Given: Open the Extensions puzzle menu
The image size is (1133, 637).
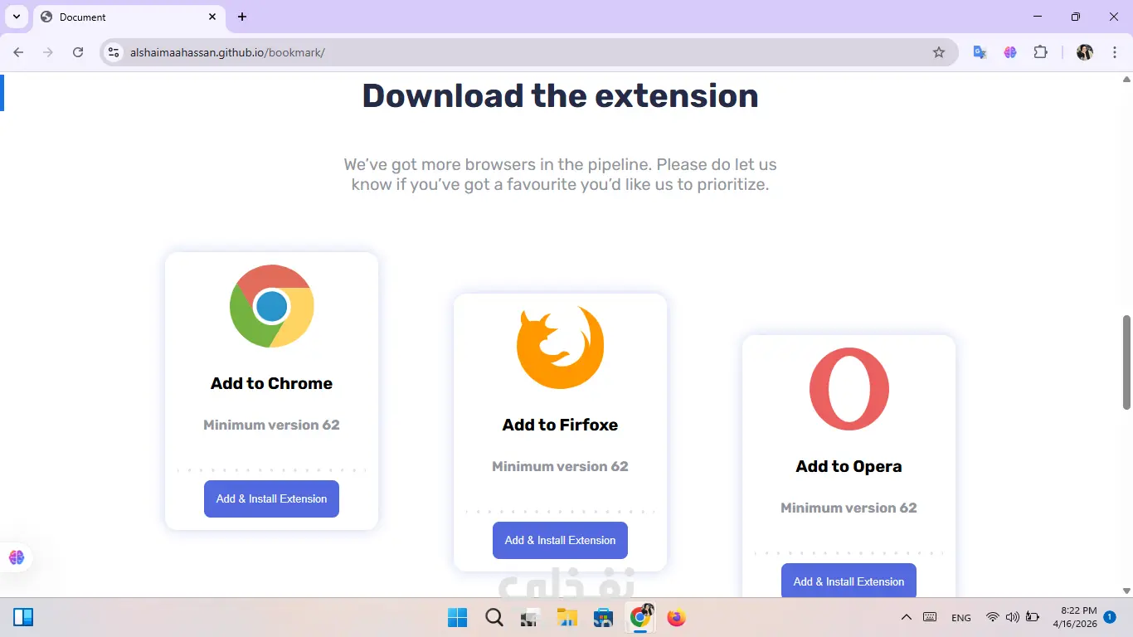Looking at the screenshot, I should coord(1040,52).
